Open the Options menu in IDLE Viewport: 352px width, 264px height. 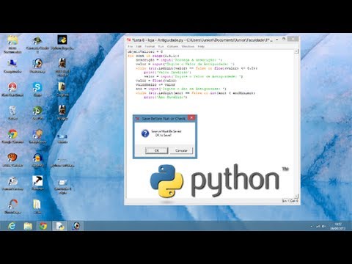[x=172, y=46]
